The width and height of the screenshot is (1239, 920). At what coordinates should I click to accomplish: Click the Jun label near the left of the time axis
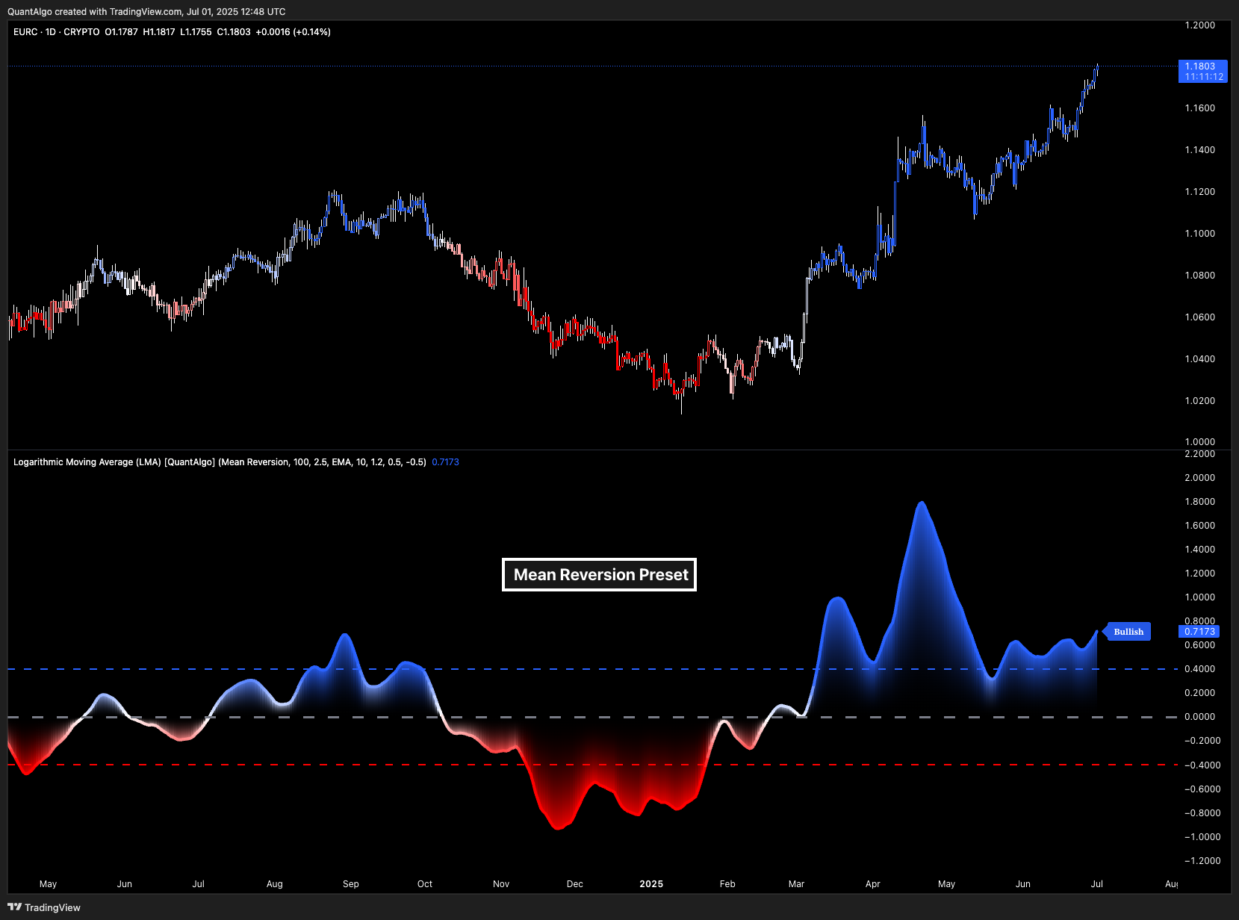[x=125, y=884]
